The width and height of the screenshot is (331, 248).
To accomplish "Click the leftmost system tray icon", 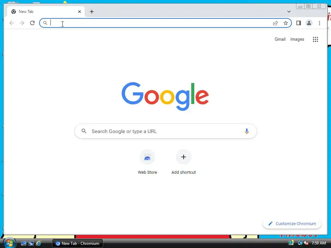I will pyautogui.click(x=291, y=243).
